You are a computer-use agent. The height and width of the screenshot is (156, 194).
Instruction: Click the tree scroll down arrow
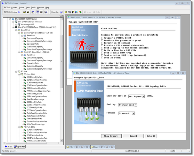pyautogui.click(x=62, y=140)
